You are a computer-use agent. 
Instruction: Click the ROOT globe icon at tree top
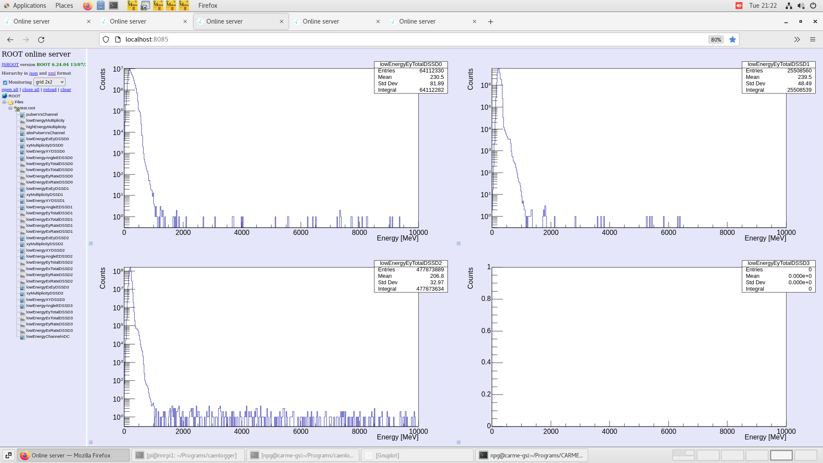[x=5, y=96]
